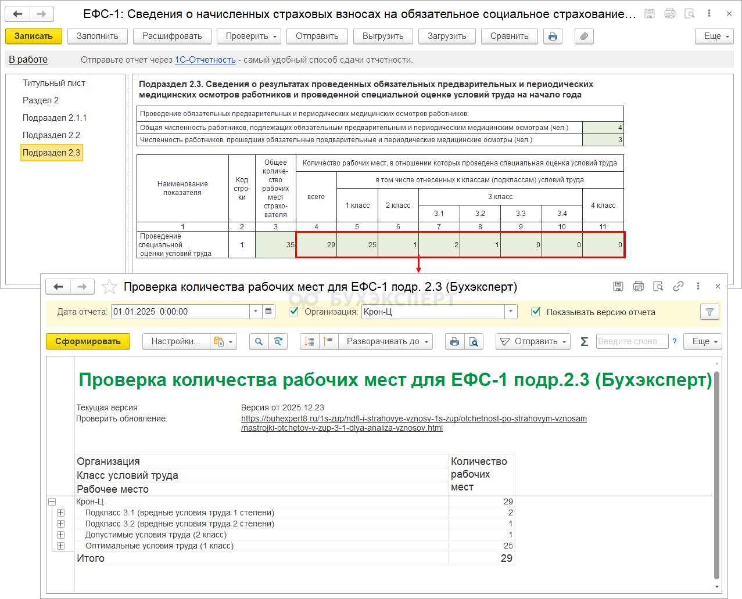
Task: Open the Разворачивать до dropdown
Action: (x=387, y=342)
